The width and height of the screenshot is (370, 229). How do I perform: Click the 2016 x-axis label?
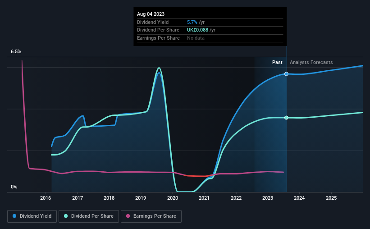(x=46, y=198)
